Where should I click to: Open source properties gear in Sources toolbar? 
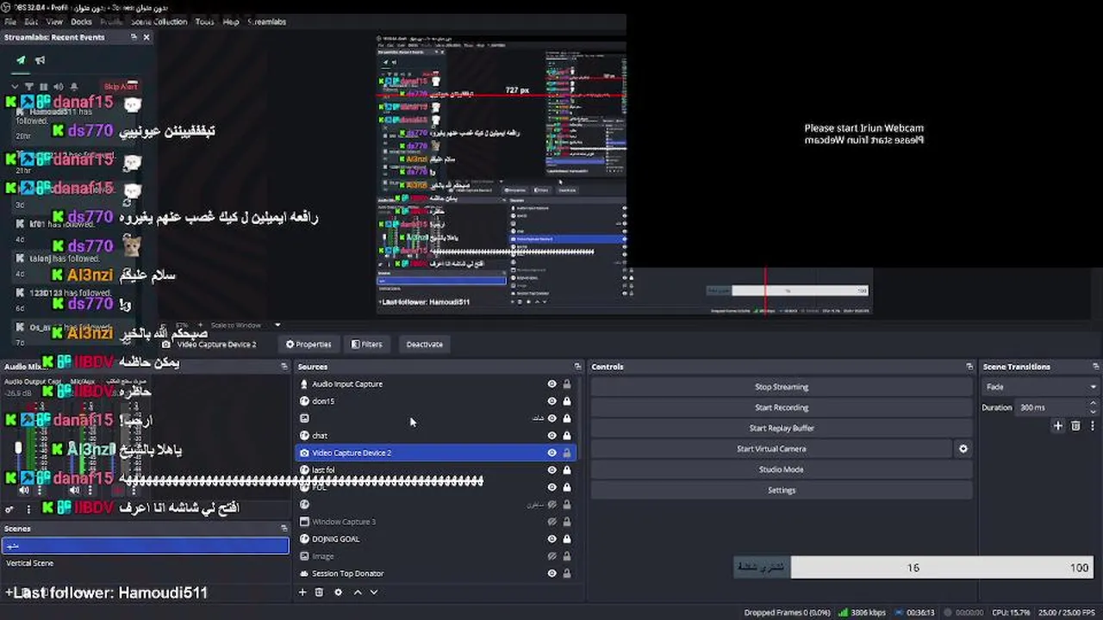click(338, 592)
